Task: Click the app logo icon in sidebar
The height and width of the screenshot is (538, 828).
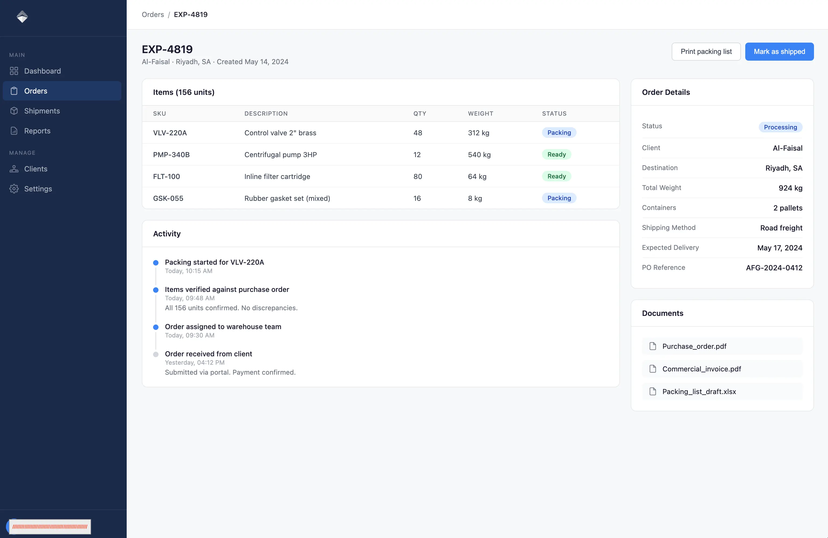Action: 22,16
